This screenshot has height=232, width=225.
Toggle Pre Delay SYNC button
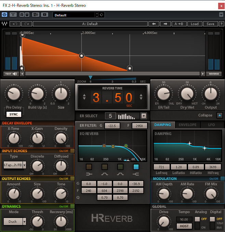click(14, 114)
